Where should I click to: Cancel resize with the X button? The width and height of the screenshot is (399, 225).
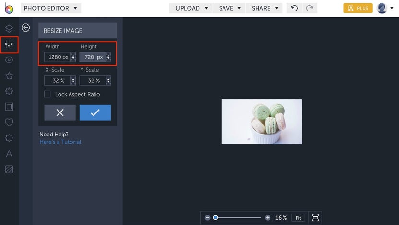pyautogui.click(x=60, y=112)
